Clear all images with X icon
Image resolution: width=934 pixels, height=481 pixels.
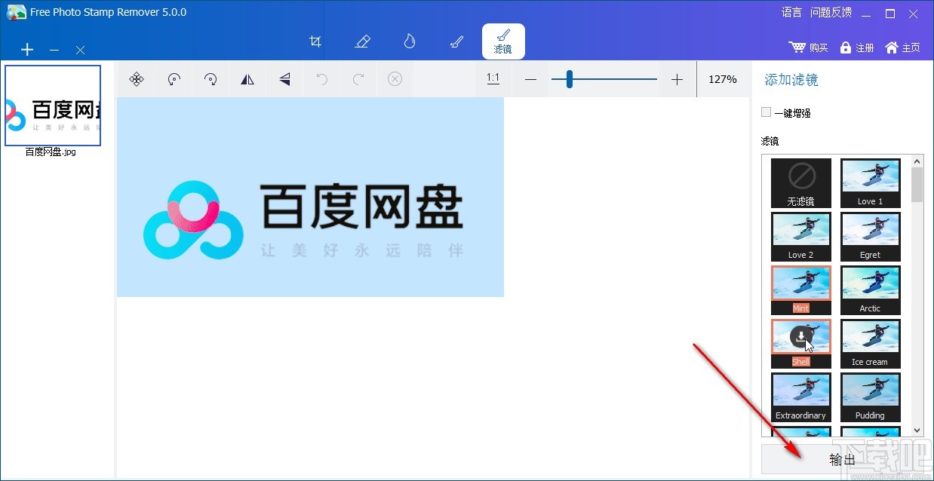pos(80,50)
